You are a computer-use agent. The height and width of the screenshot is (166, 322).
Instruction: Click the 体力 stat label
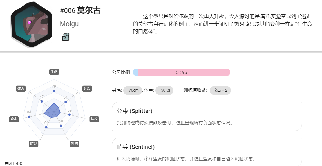click(x=21, y=88)
